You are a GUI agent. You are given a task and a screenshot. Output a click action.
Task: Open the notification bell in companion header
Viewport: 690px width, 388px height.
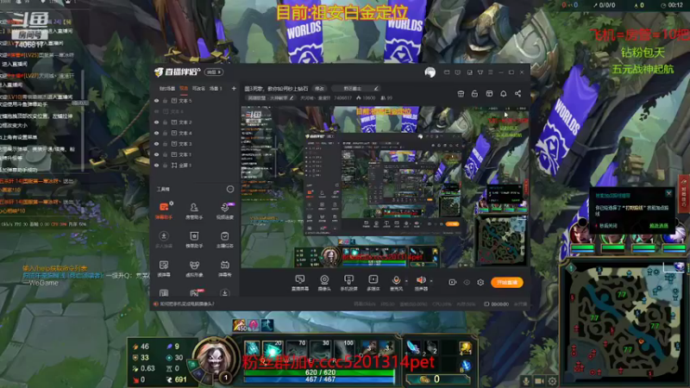(x=504, y=93)
